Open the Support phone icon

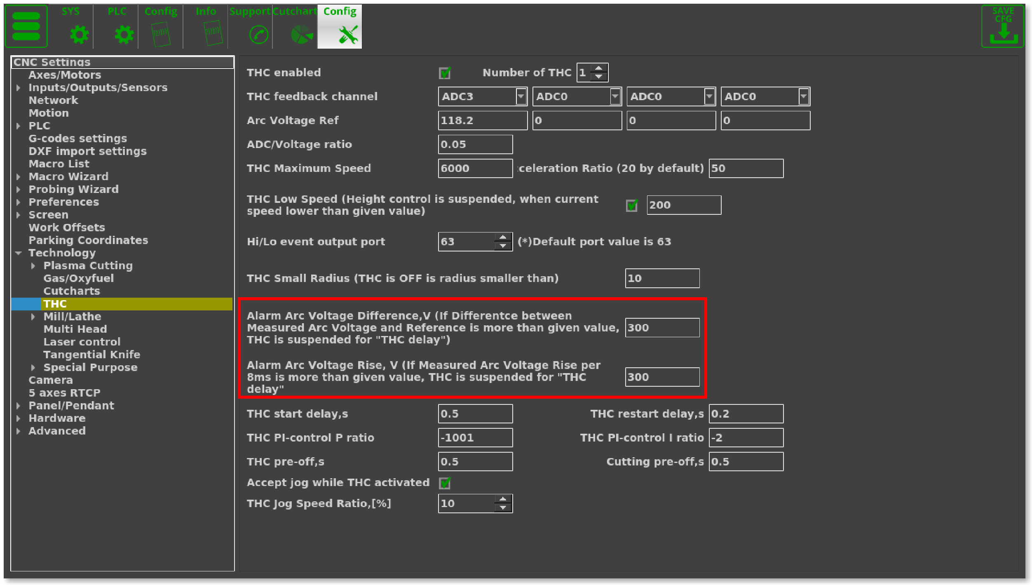coord(258,35)
